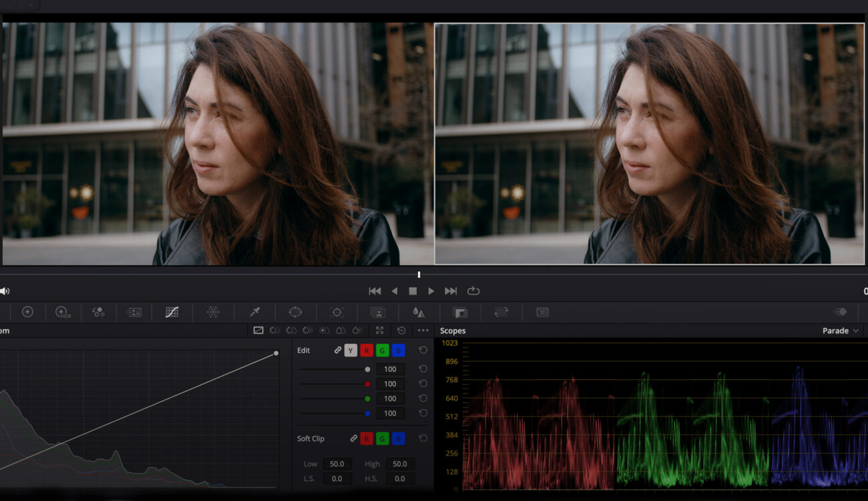The width and height of the screenshot is (868, 501).
Task: Open the 3D stereoscopic palette
Action: tap(542, 312)
